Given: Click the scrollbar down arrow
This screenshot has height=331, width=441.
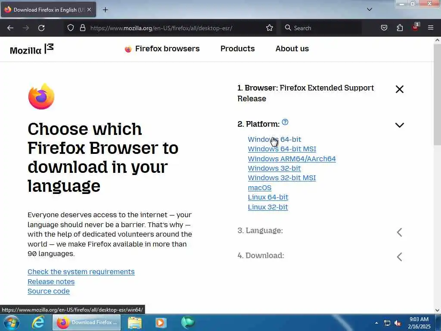Looking at the screenshot, I should (x=437, y=310).
